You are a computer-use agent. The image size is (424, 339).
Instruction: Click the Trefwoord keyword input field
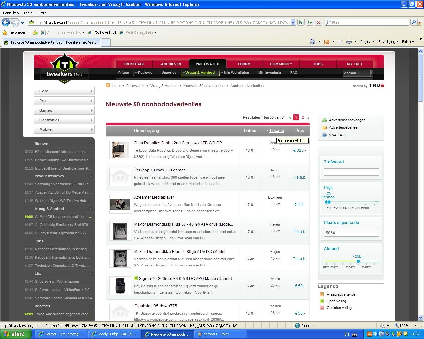click(351, 172)
